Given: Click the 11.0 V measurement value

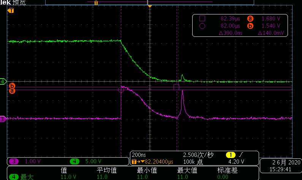Looking at the screenshot, I should click(x=68, y=177).
